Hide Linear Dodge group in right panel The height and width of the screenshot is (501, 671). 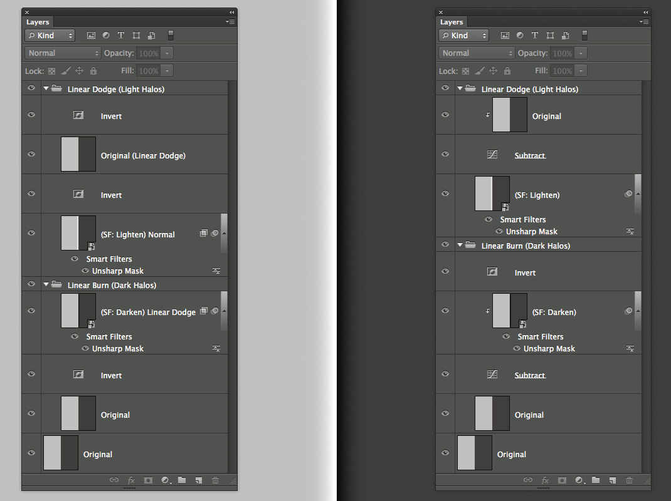click(x=445, y=88)
